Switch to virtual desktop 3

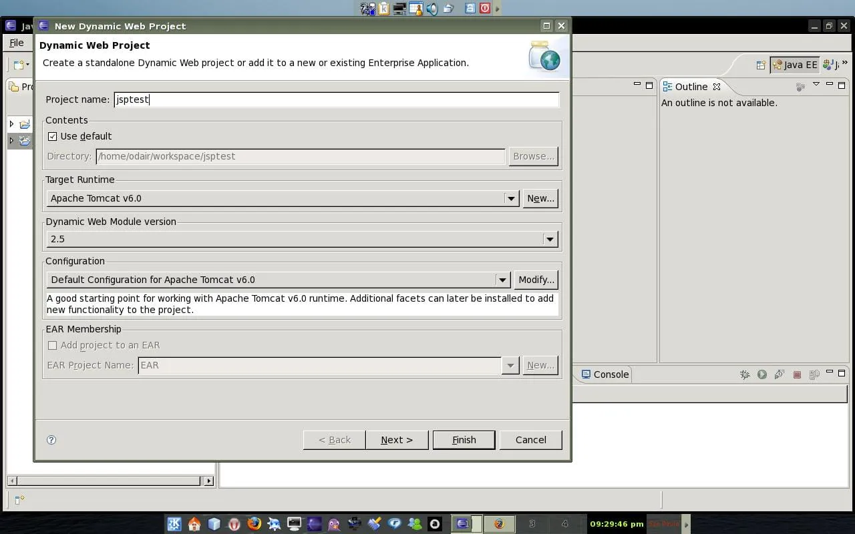click(x=532, y=524)
